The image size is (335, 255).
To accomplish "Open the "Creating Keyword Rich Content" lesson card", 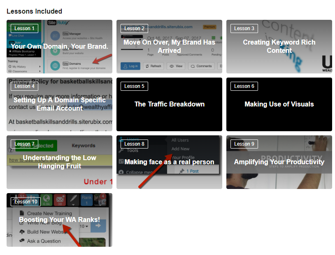I will click(279, 47).
